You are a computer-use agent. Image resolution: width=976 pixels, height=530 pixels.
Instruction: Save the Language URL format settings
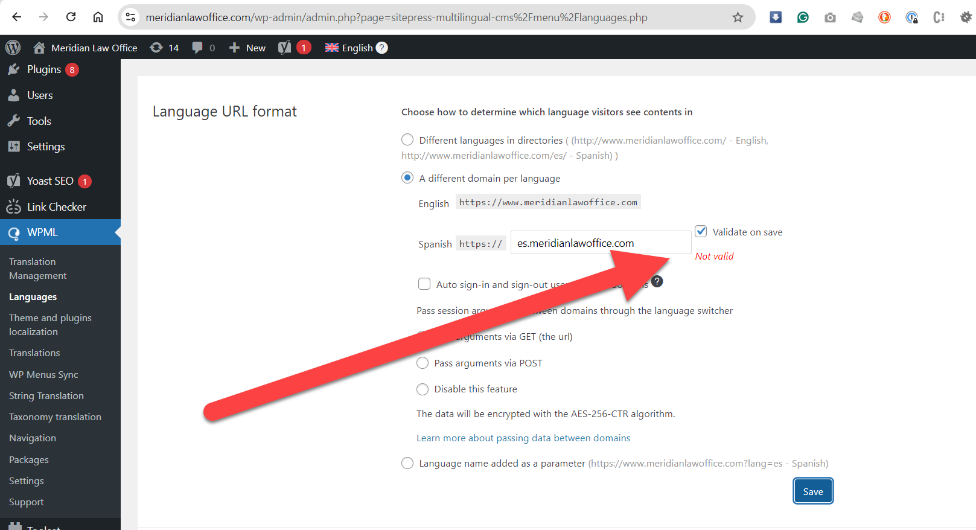813,491
